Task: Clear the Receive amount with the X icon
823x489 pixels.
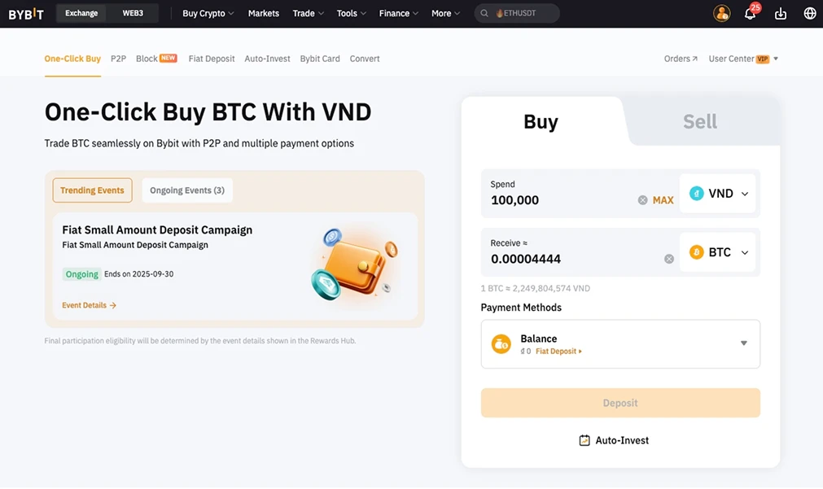Action: coord(668,259)
